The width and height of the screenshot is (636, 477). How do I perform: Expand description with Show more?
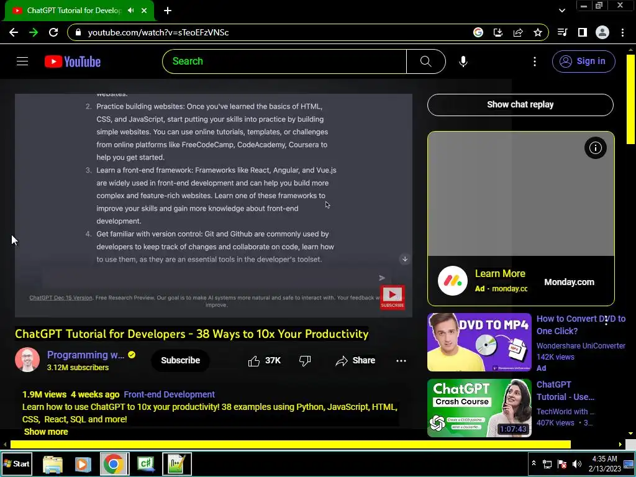(x=46, y=432)
